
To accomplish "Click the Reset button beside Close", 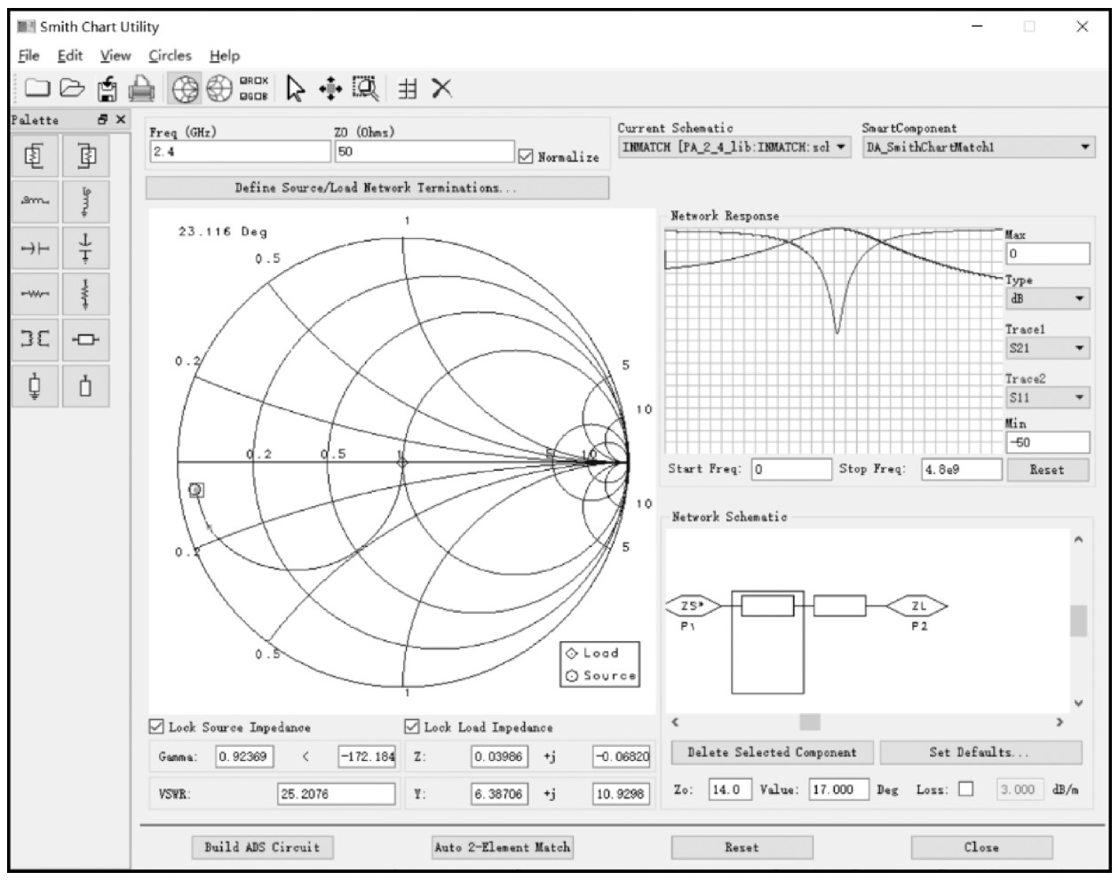I will [742, 847].
